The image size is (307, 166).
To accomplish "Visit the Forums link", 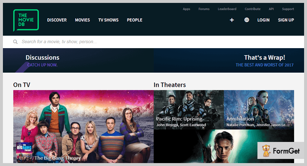I will tap(204, 9).
